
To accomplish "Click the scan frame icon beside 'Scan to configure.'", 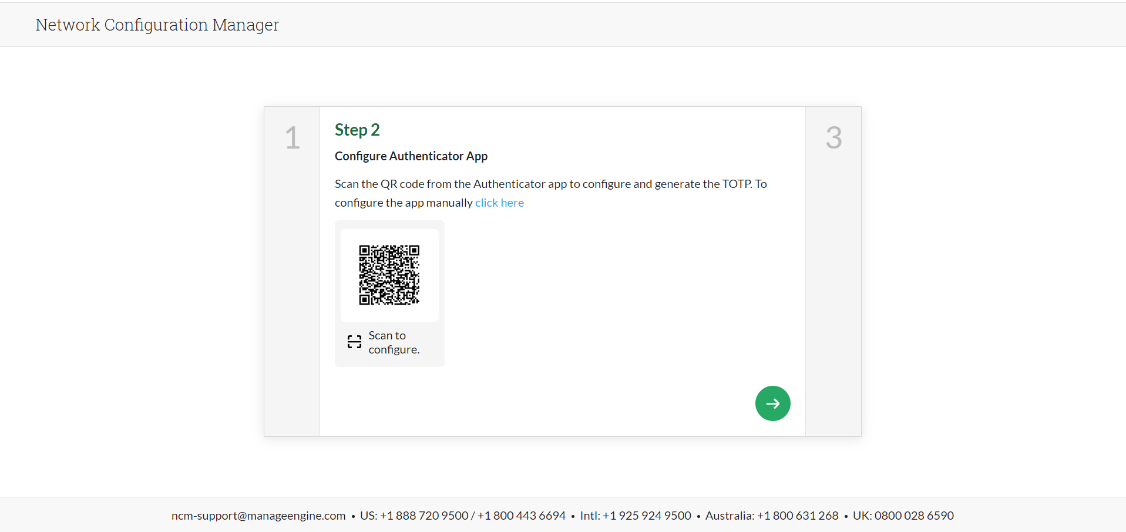I will pyautogui.click(x=354, y=342).
